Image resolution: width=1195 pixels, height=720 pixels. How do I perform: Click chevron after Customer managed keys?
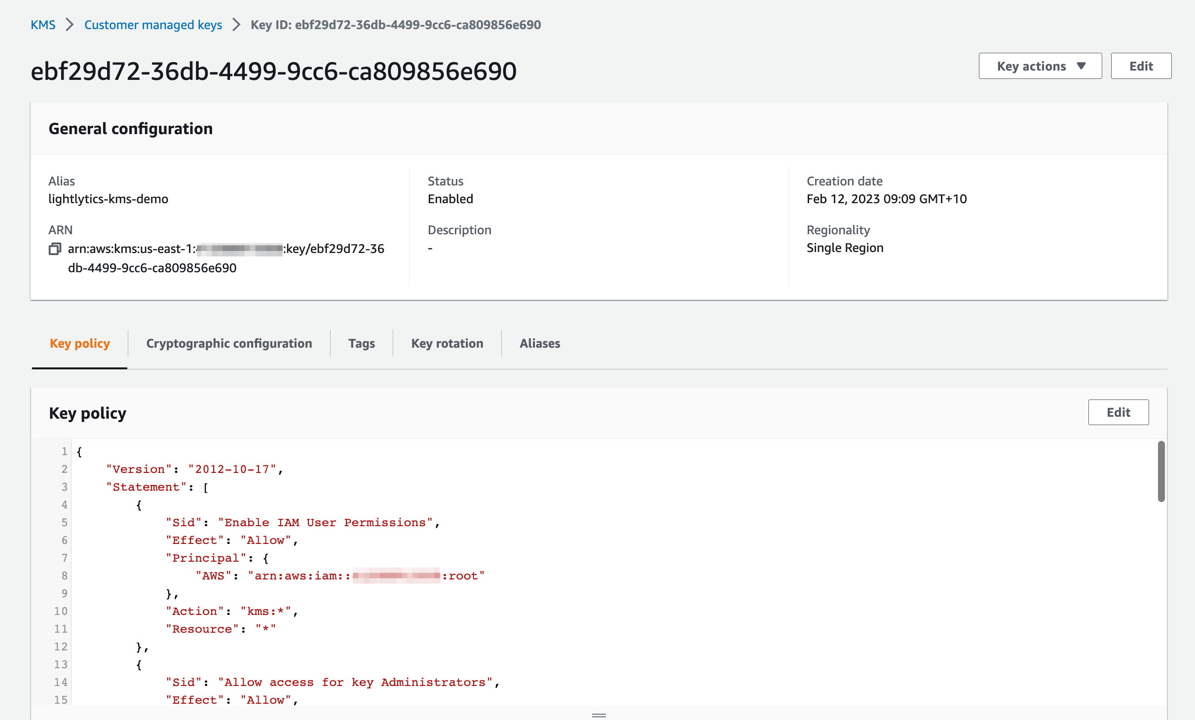coord(236,25)
